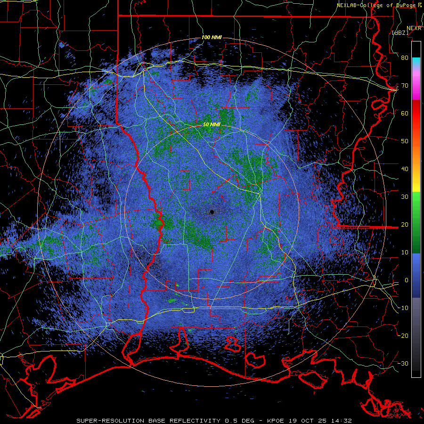Click the black radar site dot at center
424x424 pixels.
(x=212, y=212)
